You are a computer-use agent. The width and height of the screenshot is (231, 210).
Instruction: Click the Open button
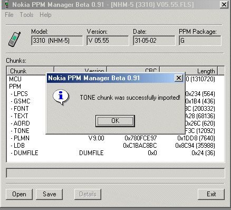(x=19, y=194)
